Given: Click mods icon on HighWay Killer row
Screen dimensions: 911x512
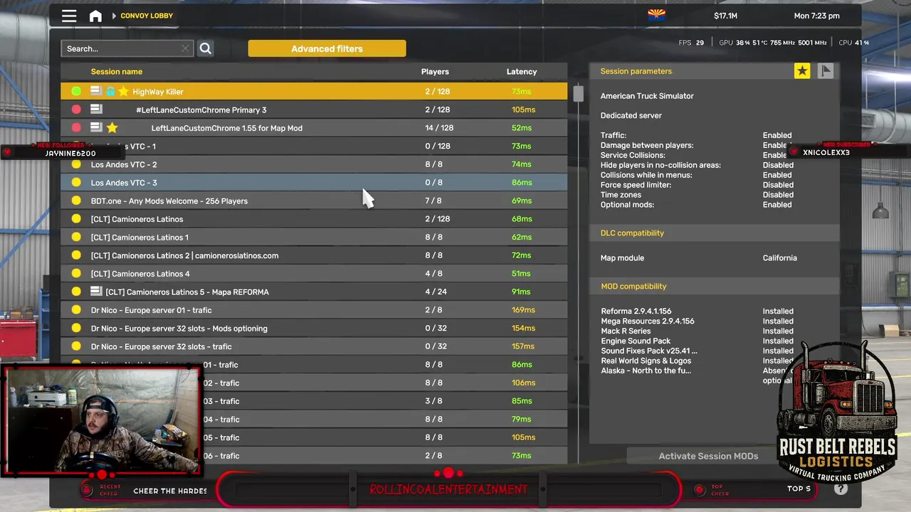Looking at the screenshot, I should 96,91.
